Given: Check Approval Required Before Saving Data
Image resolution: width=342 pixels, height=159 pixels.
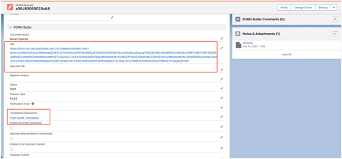Looking at the screenshot, I should [12, 139].
